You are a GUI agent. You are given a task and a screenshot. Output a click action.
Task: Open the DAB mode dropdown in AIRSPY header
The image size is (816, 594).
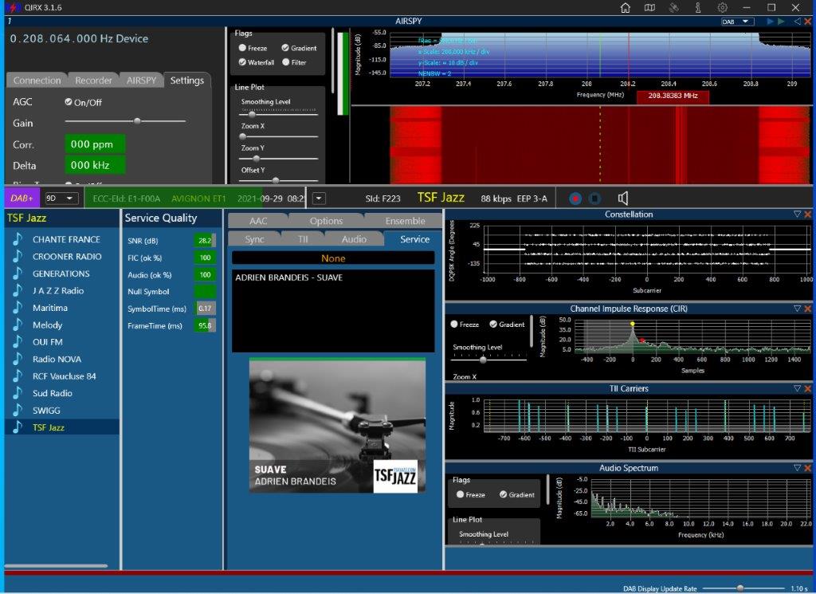[x=737, y=22]
